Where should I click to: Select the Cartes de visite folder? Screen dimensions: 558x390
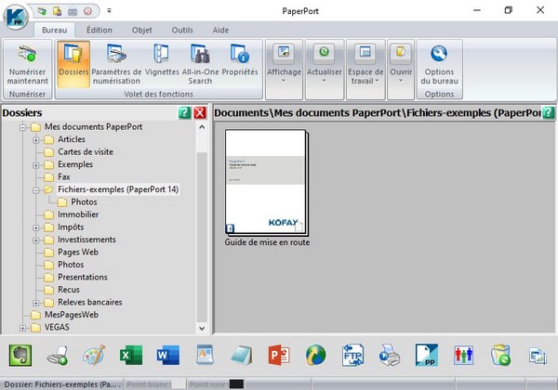pyautogui.click(x=86, y=152)
